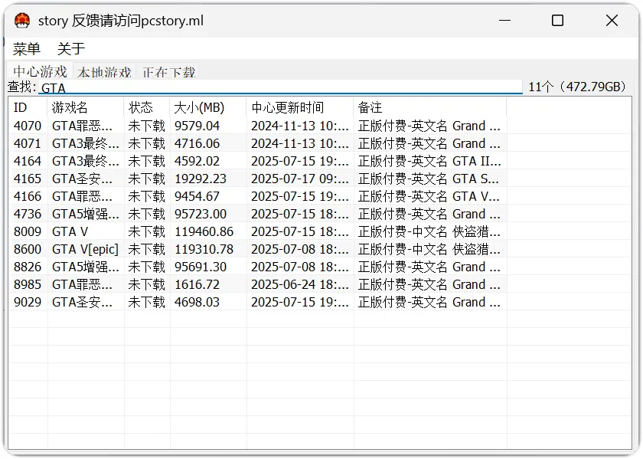Sort by the ID column header
Screen dimensions: 643x459
click(28, 107)
